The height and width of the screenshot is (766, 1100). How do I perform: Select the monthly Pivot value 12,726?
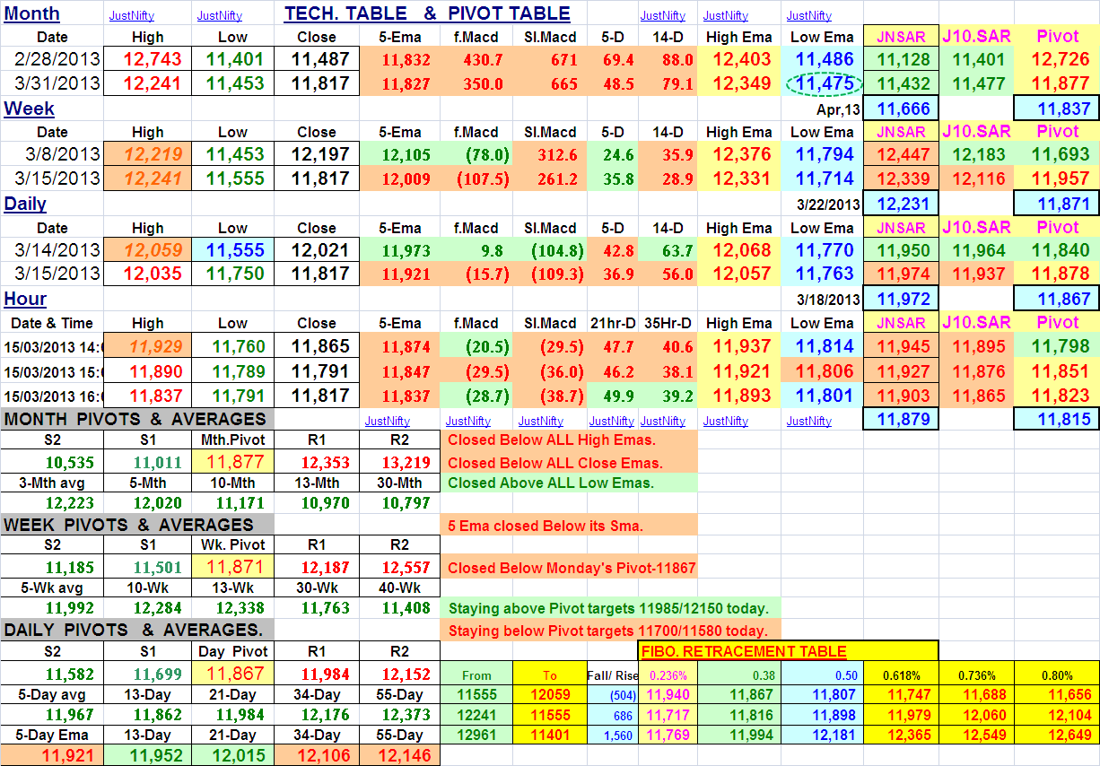pyautogui.click(x=1056, y=59)
